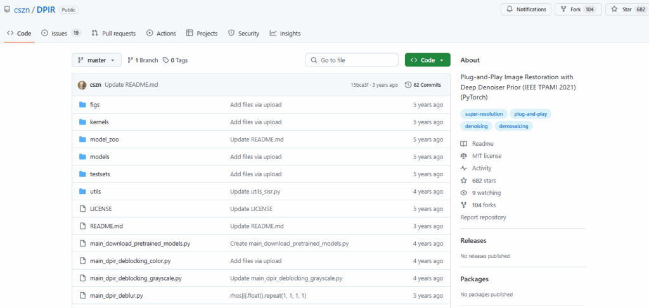Fork the repository using Fork button
The image size is (649, 308).
tap(577, 10)
